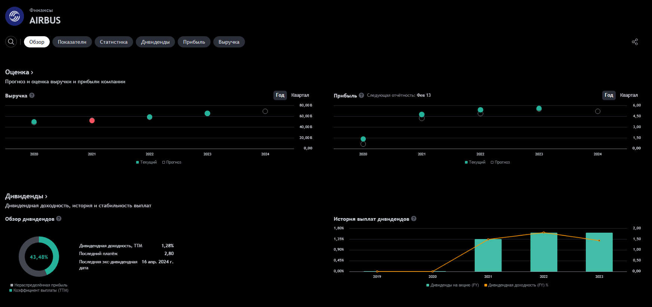This screenshot has width=652, height=307.
Task: Click the red 2021 revenue point
Action: [92, 121]
